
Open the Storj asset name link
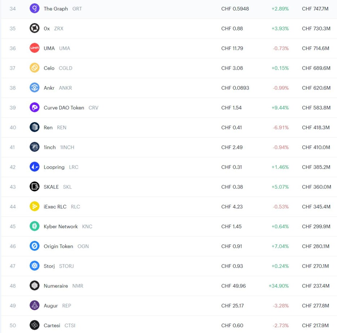[49, 266]
